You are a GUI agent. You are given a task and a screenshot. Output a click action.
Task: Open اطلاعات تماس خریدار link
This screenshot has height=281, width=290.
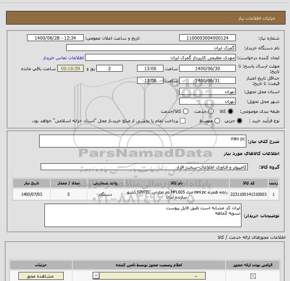pos(63,58)
